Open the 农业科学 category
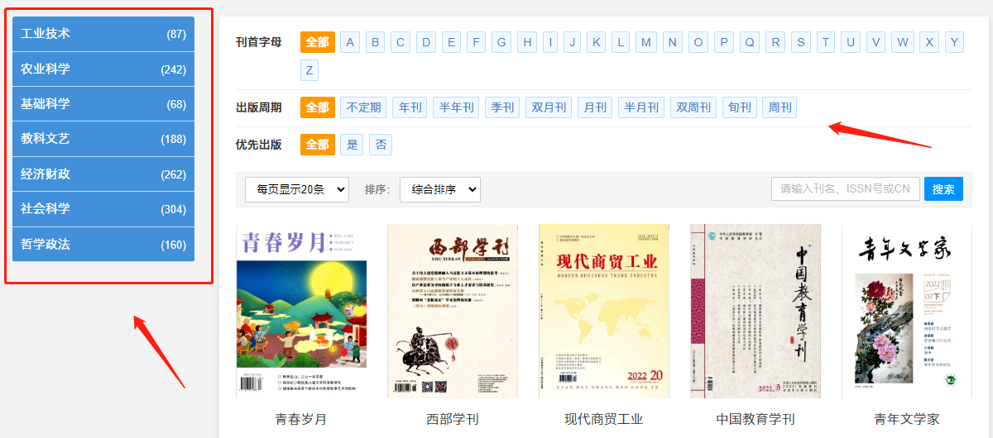993x438 pixels. [103, 69]
